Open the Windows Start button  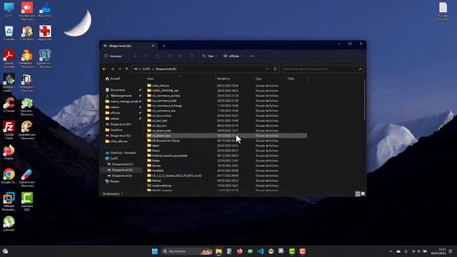point(155,251)
